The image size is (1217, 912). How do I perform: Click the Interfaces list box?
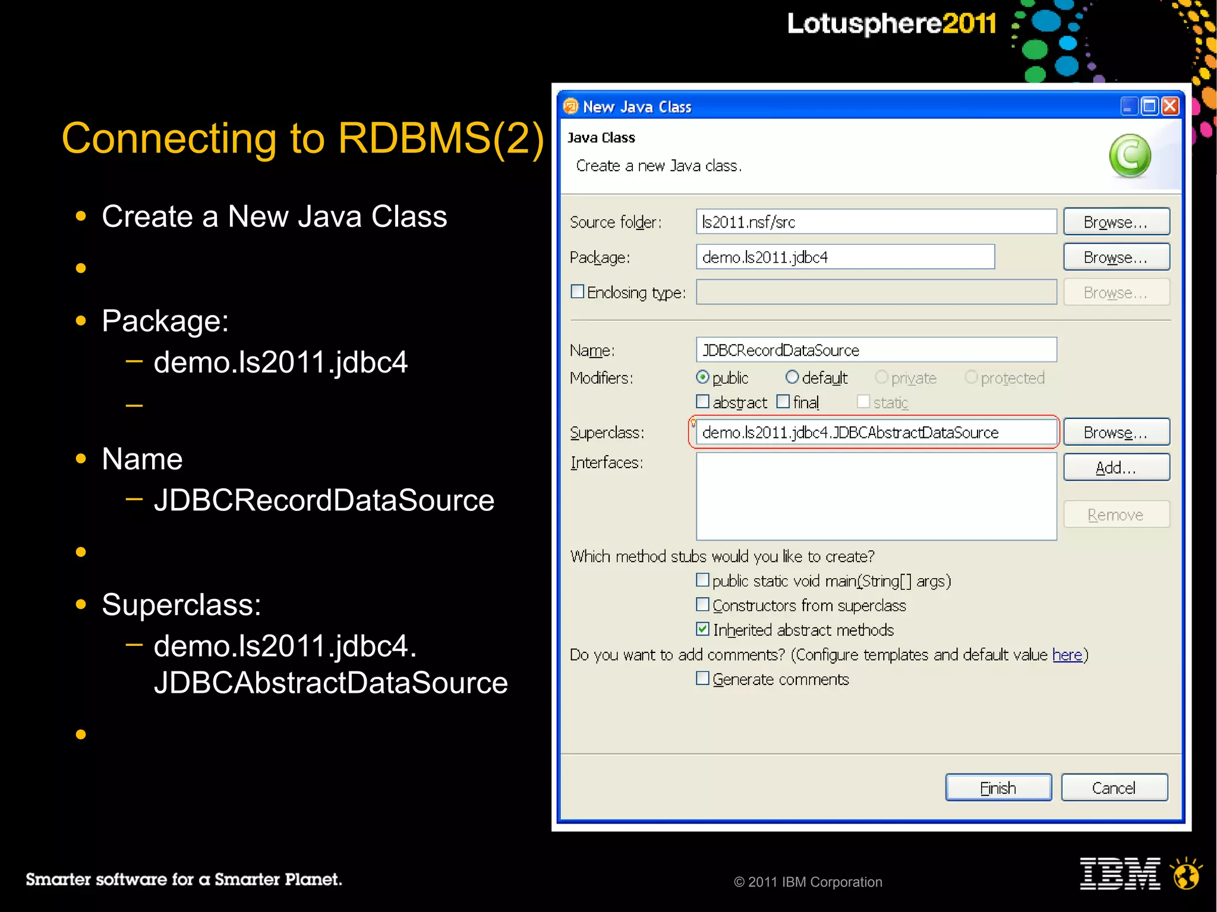coord(877,497)
